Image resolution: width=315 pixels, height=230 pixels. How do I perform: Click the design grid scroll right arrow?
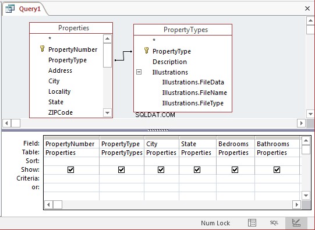click(297, 205)
